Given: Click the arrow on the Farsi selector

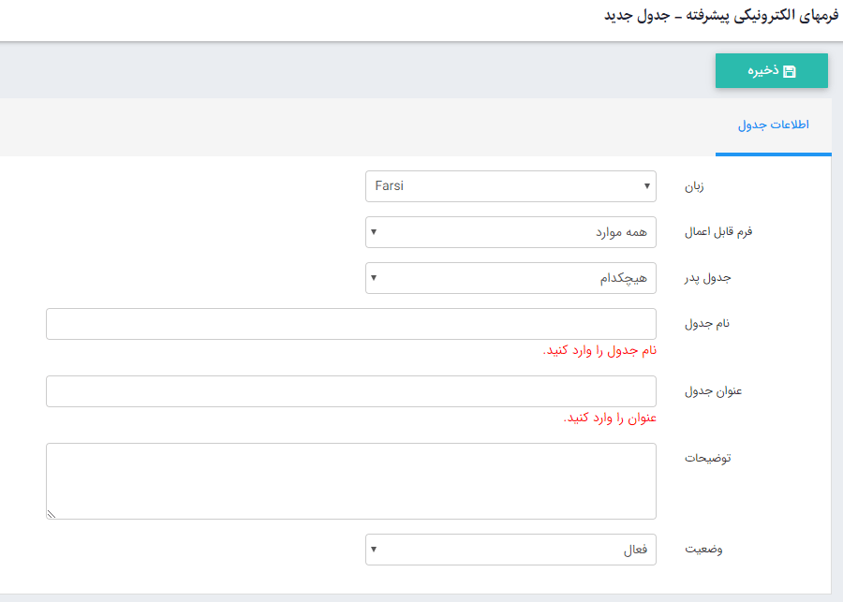Looking at the screenshot, I should pyautogui.click(x=647, y=186).
